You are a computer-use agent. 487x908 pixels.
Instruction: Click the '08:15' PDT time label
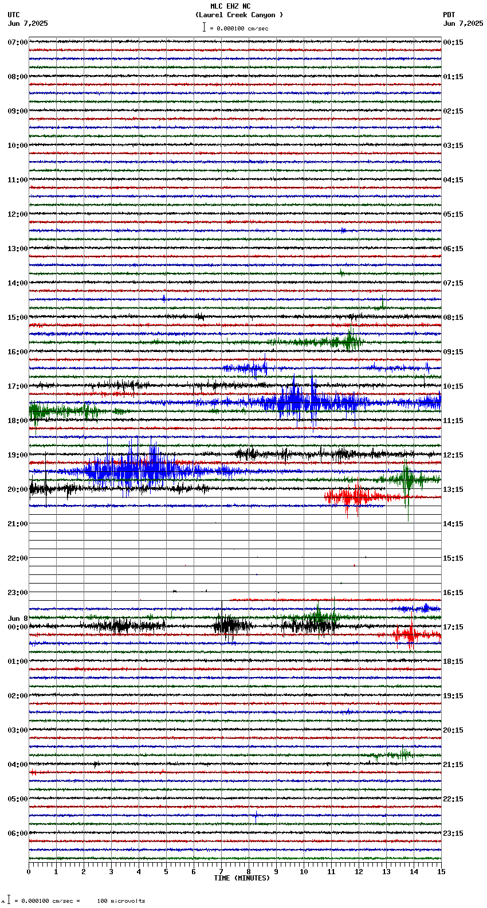click(453, 318)
